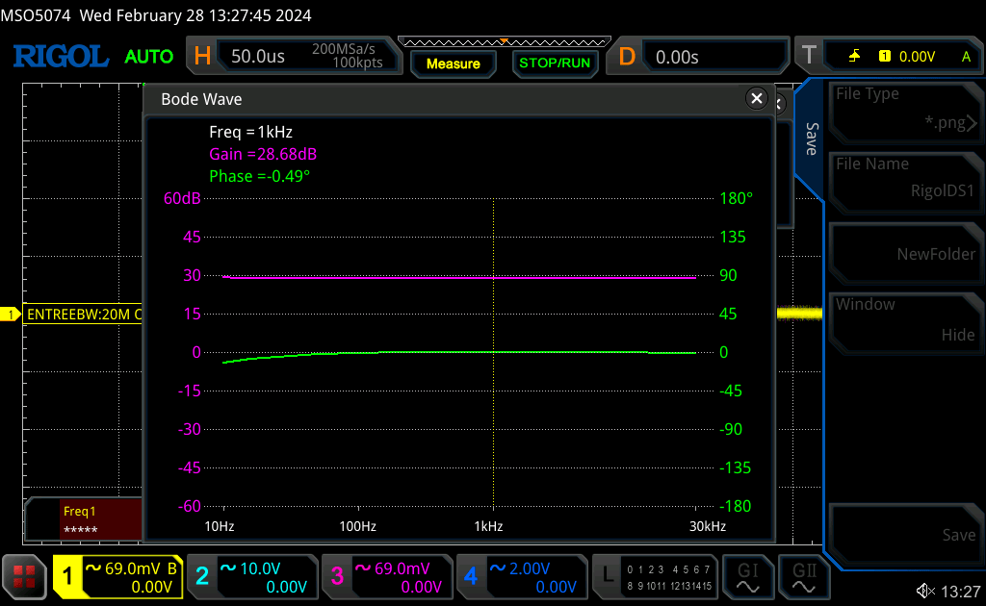The width and height of the screenshot is (986, 606).
Task: Open the delay D icon
Action: (626, 57)
